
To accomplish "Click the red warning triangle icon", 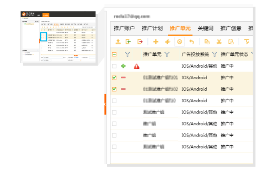I will [136, 66].
